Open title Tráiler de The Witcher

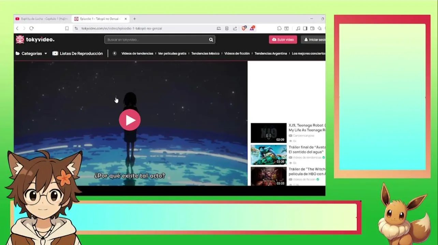pos(307,171)
